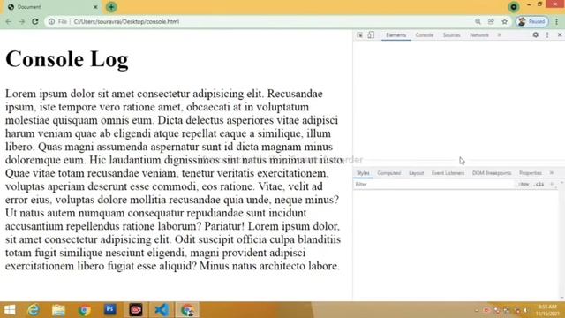
Task: Close the DevTools panel
Action: click(x=560, y=35)
